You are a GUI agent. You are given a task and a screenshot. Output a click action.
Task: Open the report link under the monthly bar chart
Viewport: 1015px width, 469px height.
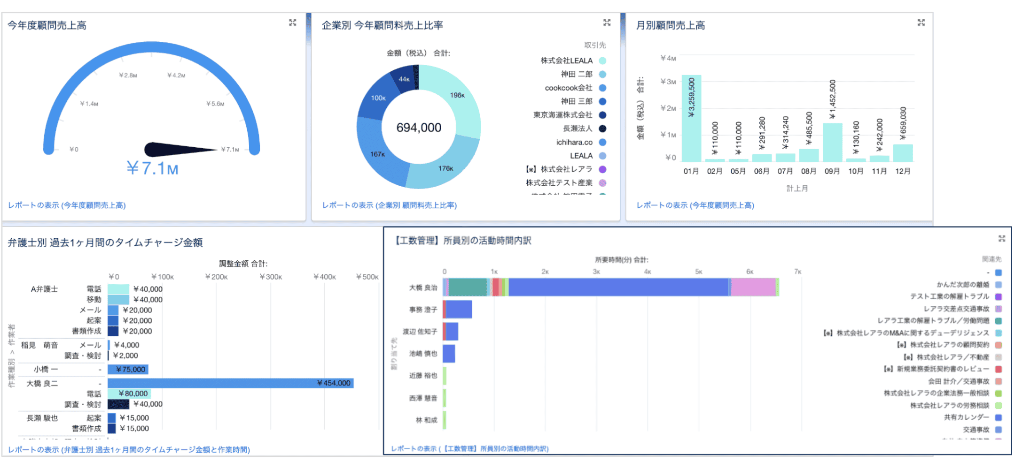click(695, 205)
